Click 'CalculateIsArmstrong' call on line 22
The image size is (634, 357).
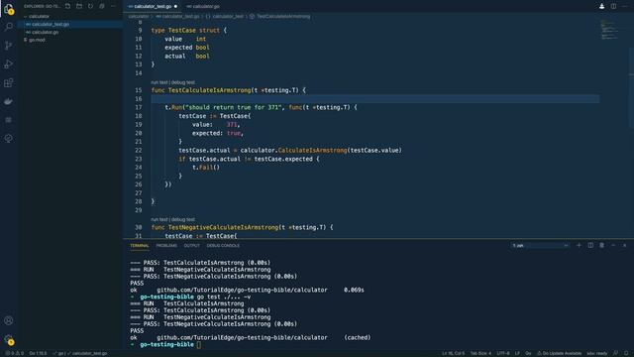(312, 150)
